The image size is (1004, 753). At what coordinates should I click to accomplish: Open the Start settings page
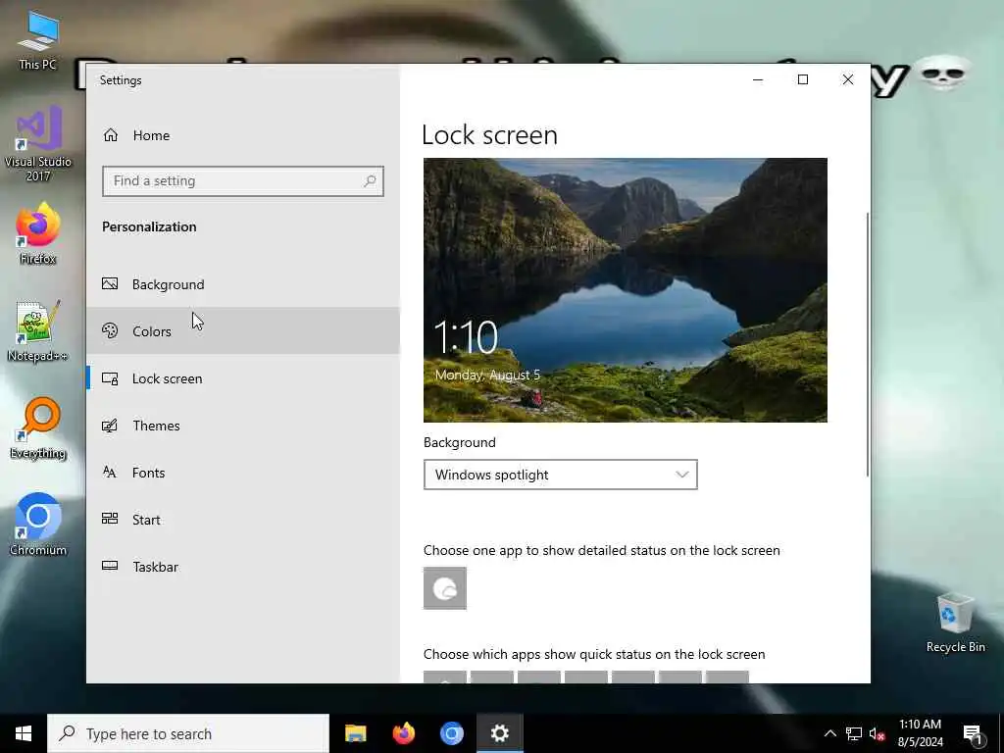(x=243, y=520)
